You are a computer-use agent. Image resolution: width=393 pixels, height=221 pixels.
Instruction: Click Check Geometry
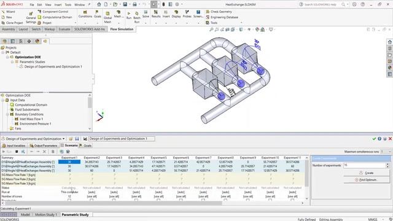pyautogui.click(x=219, y=12)
